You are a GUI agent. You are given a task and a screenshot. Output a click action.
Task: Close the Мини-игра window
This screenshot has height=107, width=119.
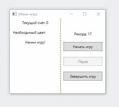tap(98, 14)
